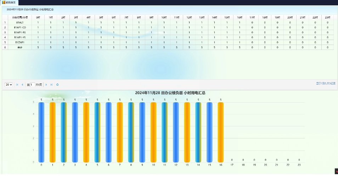338x177 pixels.
Task: Click the 0 data label above hour 20
Action: [x=266, y=160]
